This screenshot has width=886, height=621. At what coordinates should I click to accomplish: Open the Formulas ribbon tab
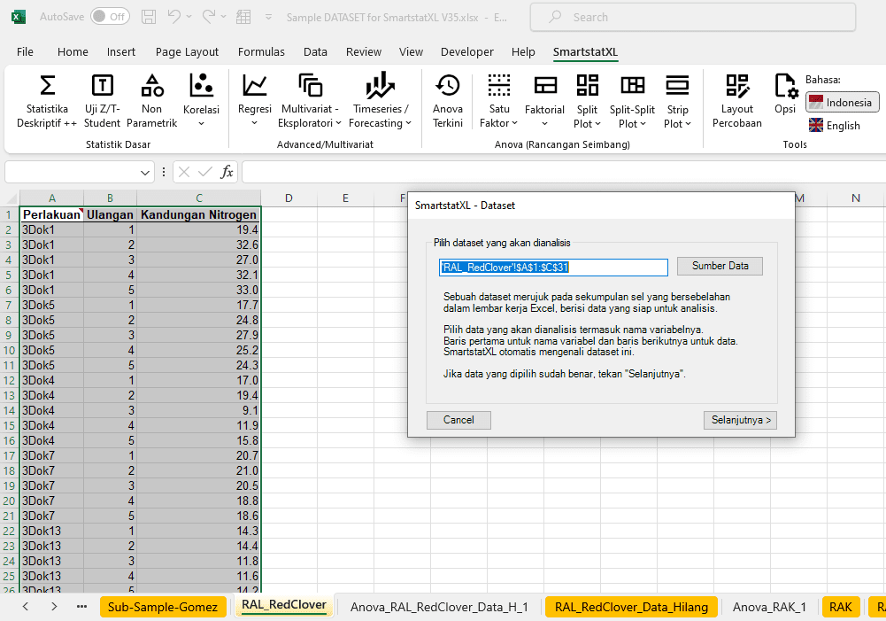pyautogui.click(x=261, y=52)
